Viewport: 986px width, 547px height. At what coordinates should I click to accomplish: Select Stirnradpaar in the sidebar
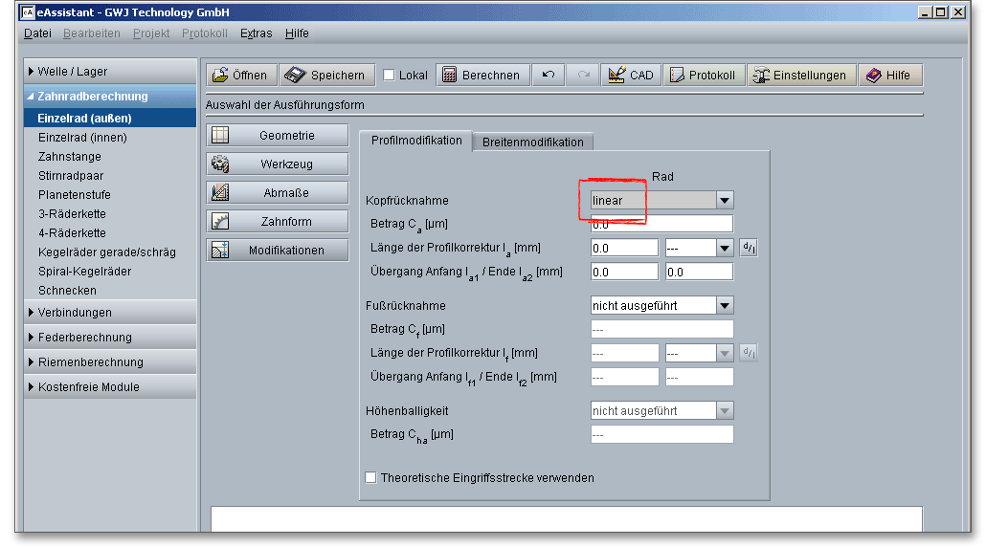[71, 176]
